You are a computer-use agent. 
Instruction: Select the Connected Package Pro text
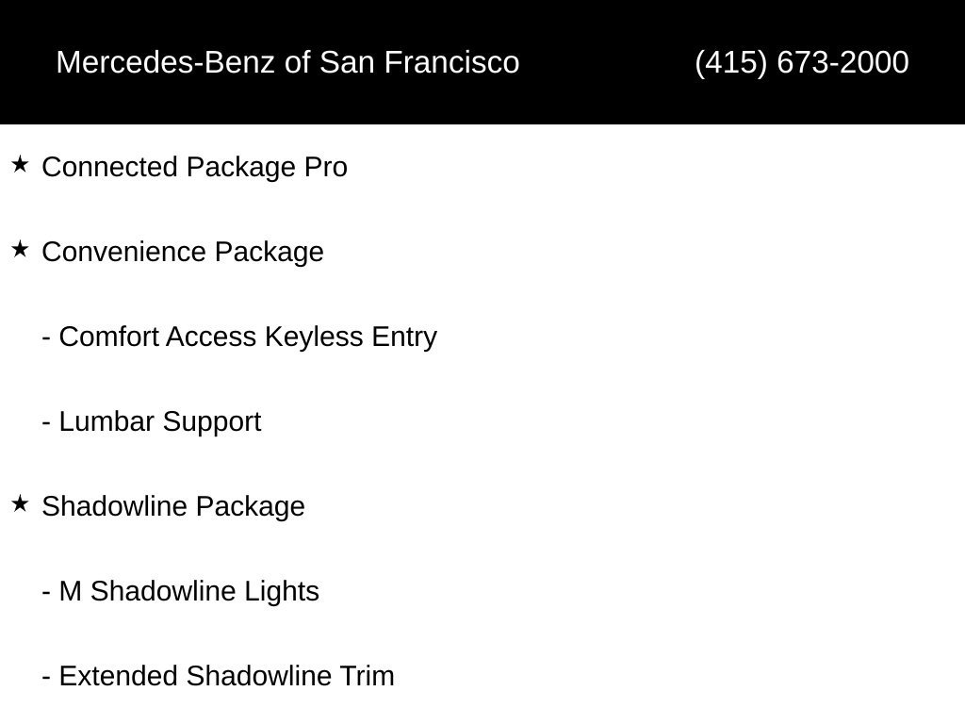[x=194, y=167]
